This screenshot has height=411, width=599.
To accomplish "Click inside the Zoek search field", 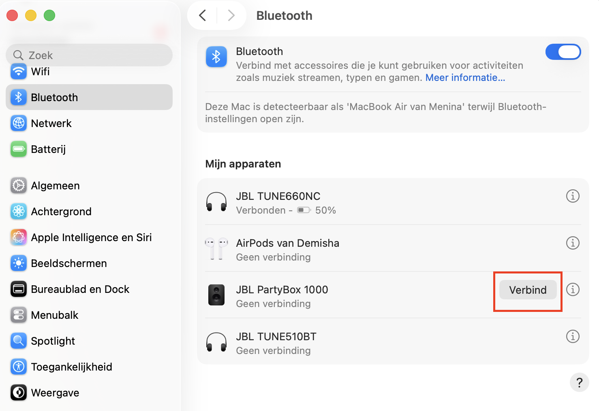I will pyautogui.click(x=89, y=55).
